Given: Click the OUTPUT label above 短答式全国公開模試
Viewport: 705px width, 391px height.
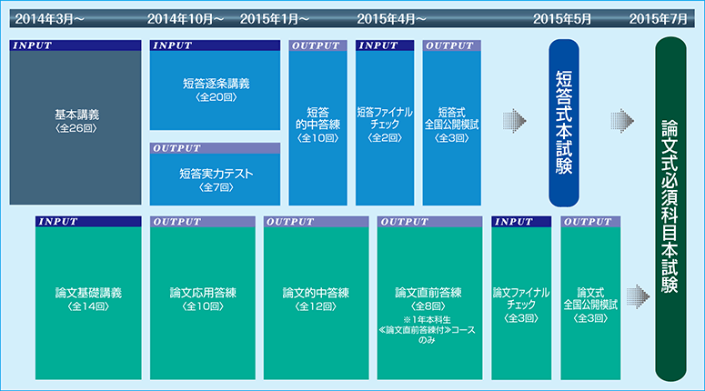Looking at the screenshot, I should [x=452, y=45].
